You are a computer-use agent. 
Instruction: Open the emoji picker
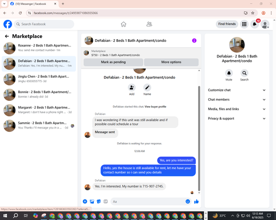point(188,201)
